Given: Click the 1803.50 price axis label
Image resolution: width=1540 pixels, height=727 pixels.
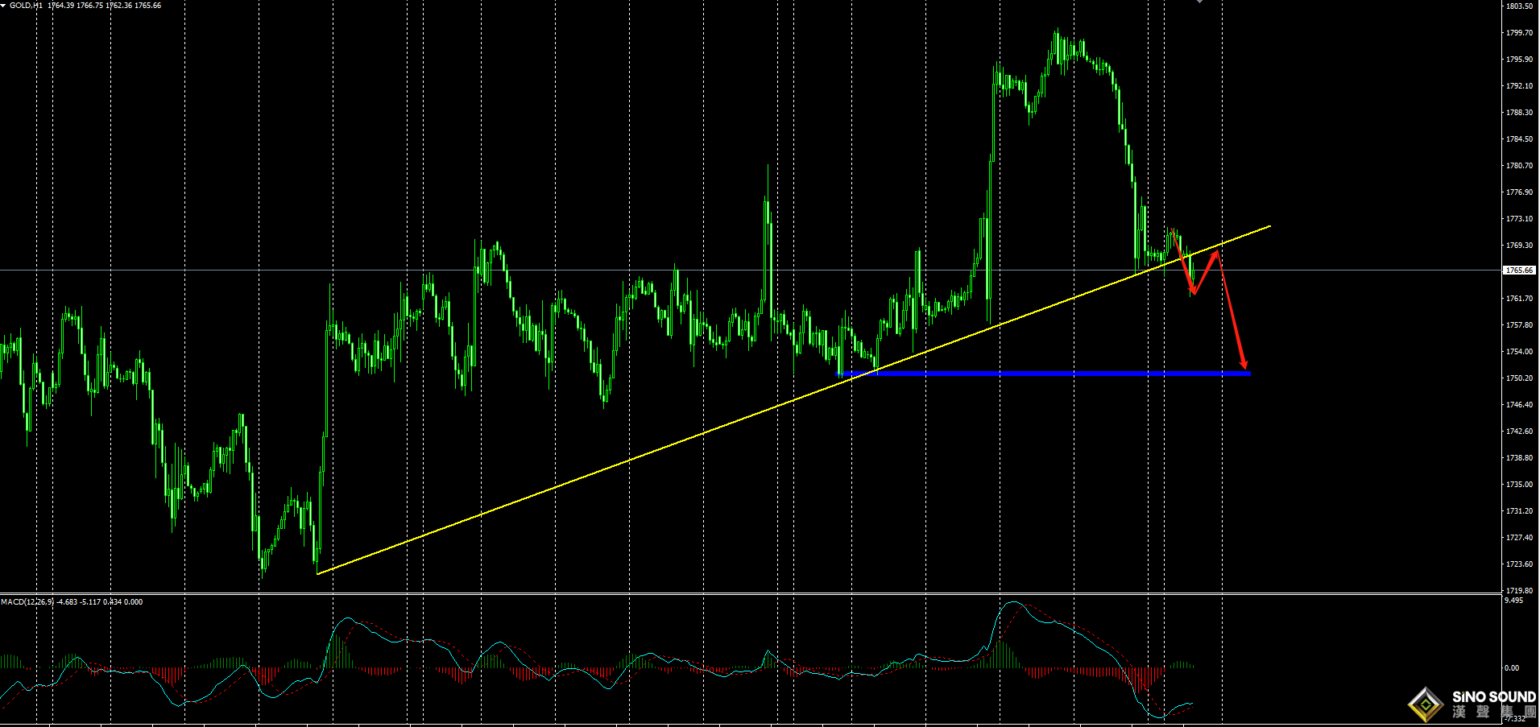Looking at the screenshot, I should coord(1519,6).
